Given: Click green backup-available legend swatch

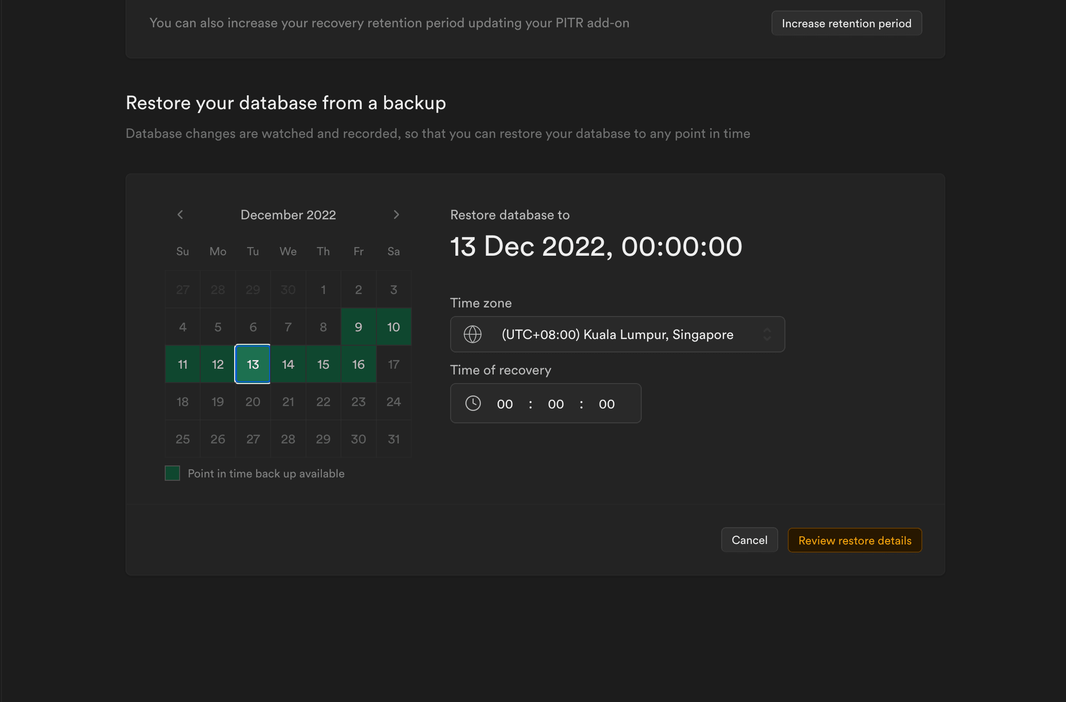Looking at the screenshot, I should (x=172, y=473).
